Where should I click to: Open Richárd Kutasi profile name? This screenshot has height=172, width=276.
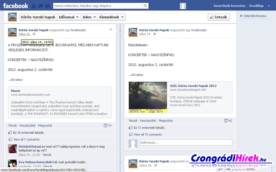30,146
